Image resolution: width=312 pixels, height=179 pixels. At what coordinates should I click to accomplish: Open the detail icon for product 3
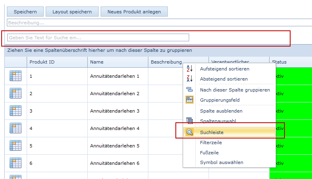click(x=15, y=111)
